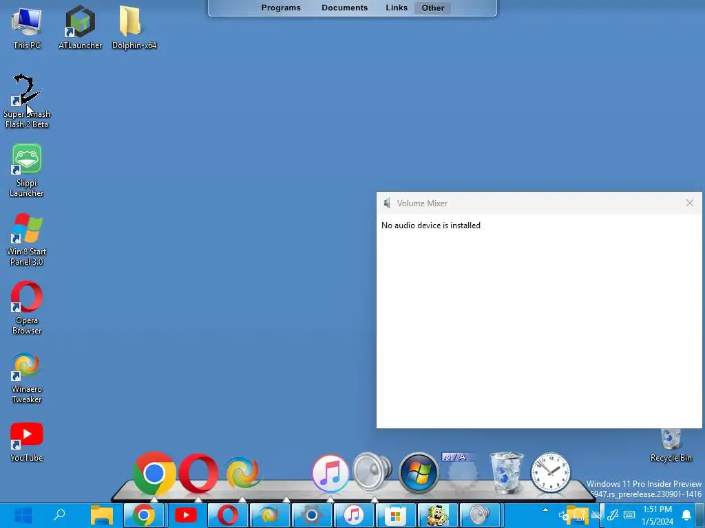Viewport: 705px width, 528px height.
Task: Switch to the Documents tab
Action: (344, 8)
